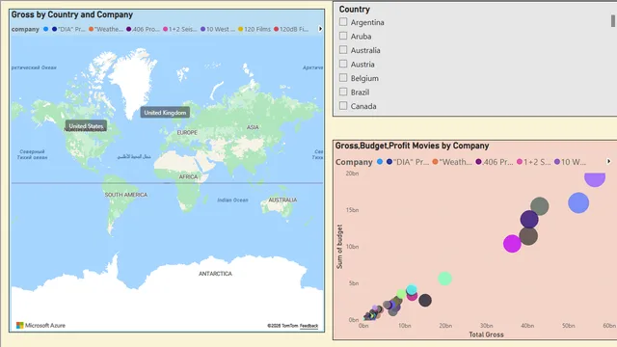Viewport: 617px width, 347px height.
Task: Check the Belgium checkbox
Action: (x=343, y=78)
